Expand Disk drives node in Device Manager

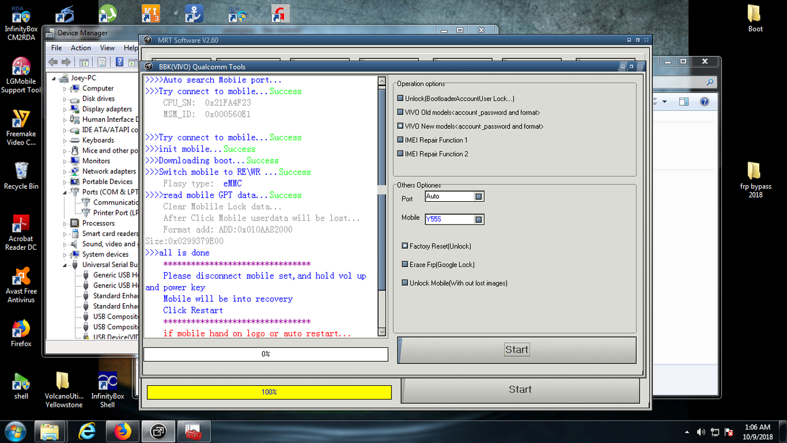[65, 99]
